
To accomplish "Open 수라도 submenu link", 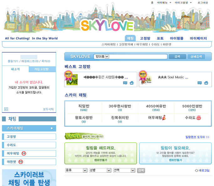I will coord(155,44).
